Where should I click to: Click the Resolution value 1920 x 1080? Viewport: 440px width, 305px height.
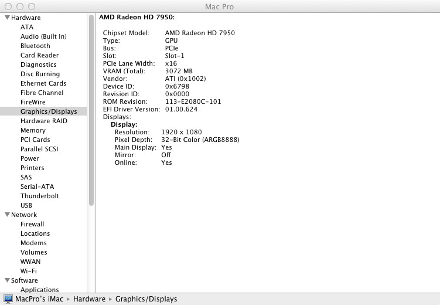coord(182,132)
